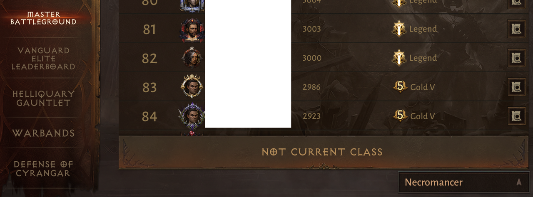Screen dimensions: 533x197
Task: Select rank 81 player avatar
Action: point(192,30)
